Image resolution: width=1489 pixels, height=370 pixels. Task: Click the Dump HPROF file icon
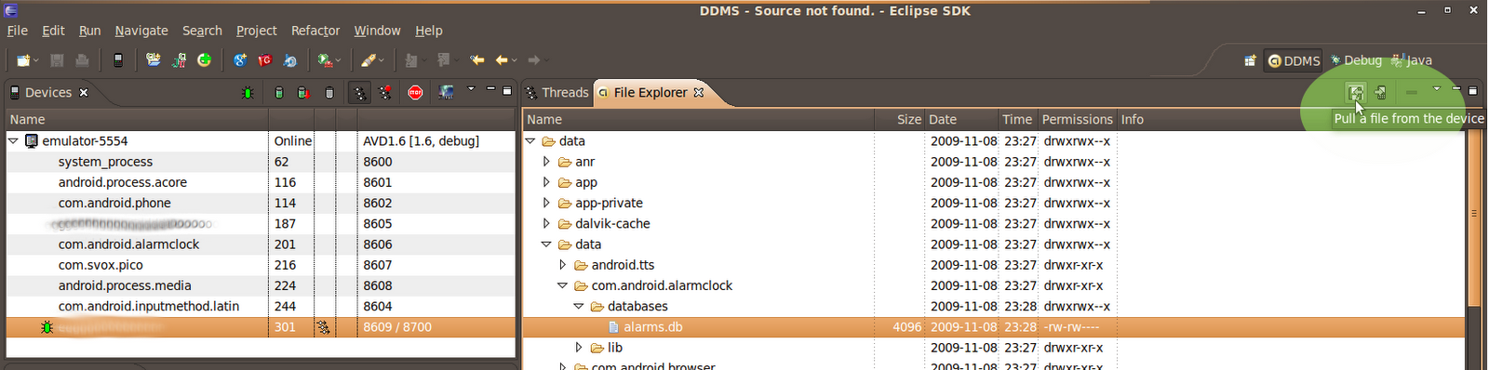click(x=303, y=92)
